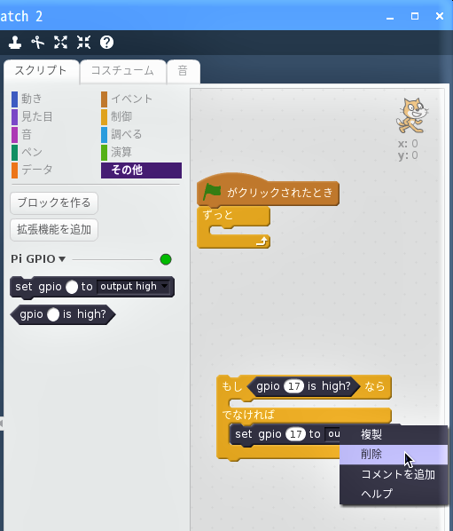453x531 pixels.
Task: Open the 音 sound tab
Action: pos(184,71)
